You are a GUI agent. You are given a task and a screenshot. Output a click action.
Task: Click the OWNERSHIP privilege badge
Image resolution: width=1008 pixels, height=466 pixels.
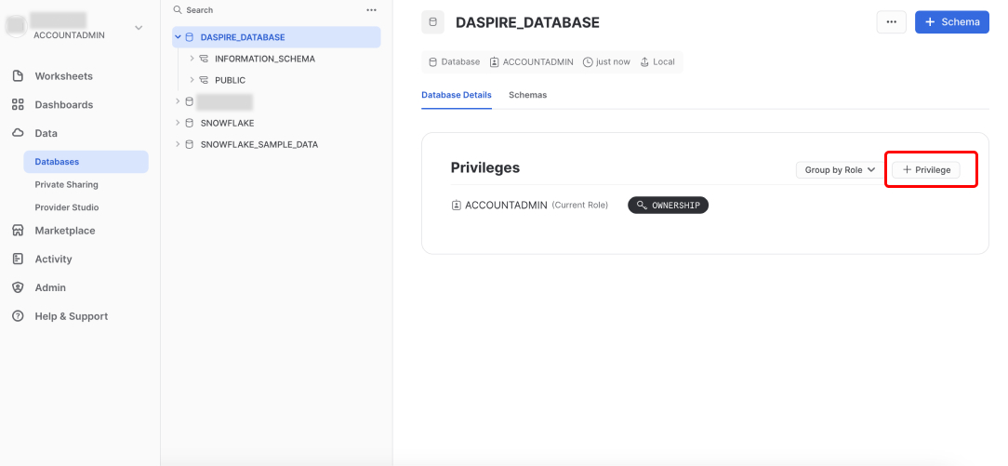coord(668,205)
